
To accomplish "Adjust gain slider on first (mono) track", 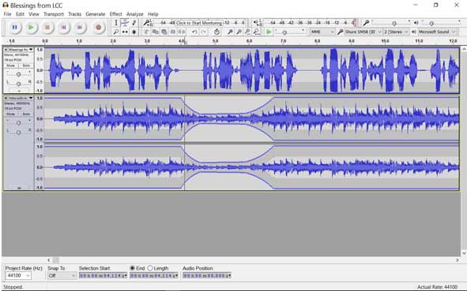I will [x=18, y=73].
